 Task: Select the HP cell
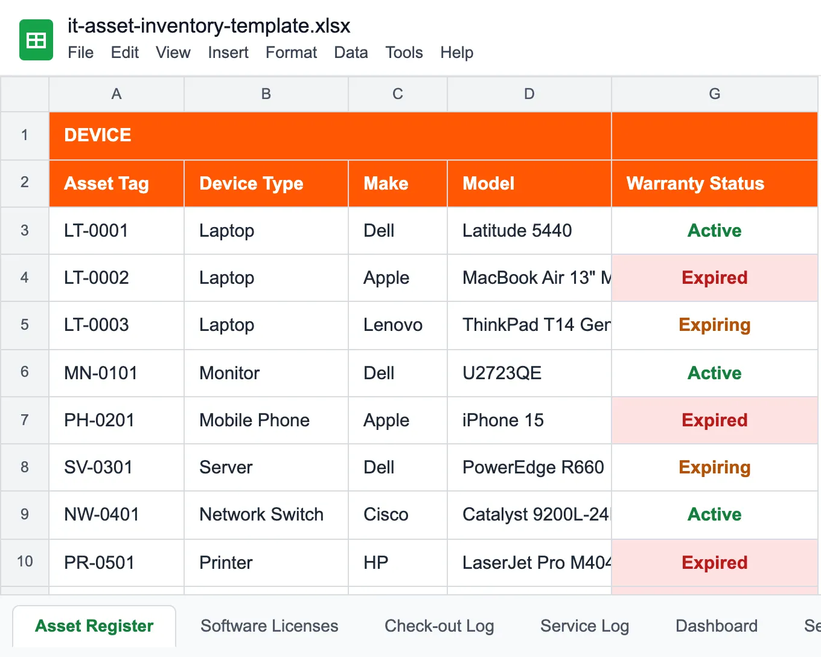tap(398, 563)
